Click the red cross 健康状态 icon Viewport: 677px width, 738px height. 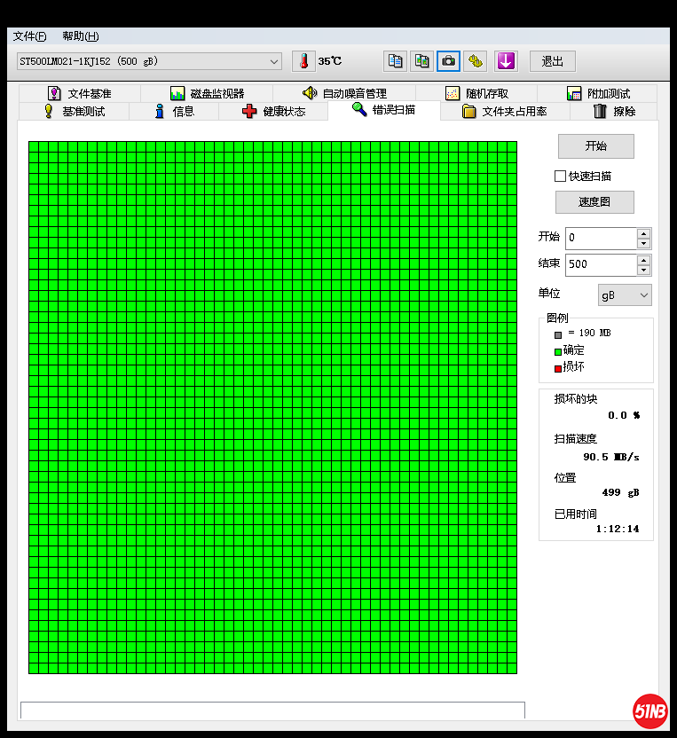pyautogui.click(x=249, y=111)
